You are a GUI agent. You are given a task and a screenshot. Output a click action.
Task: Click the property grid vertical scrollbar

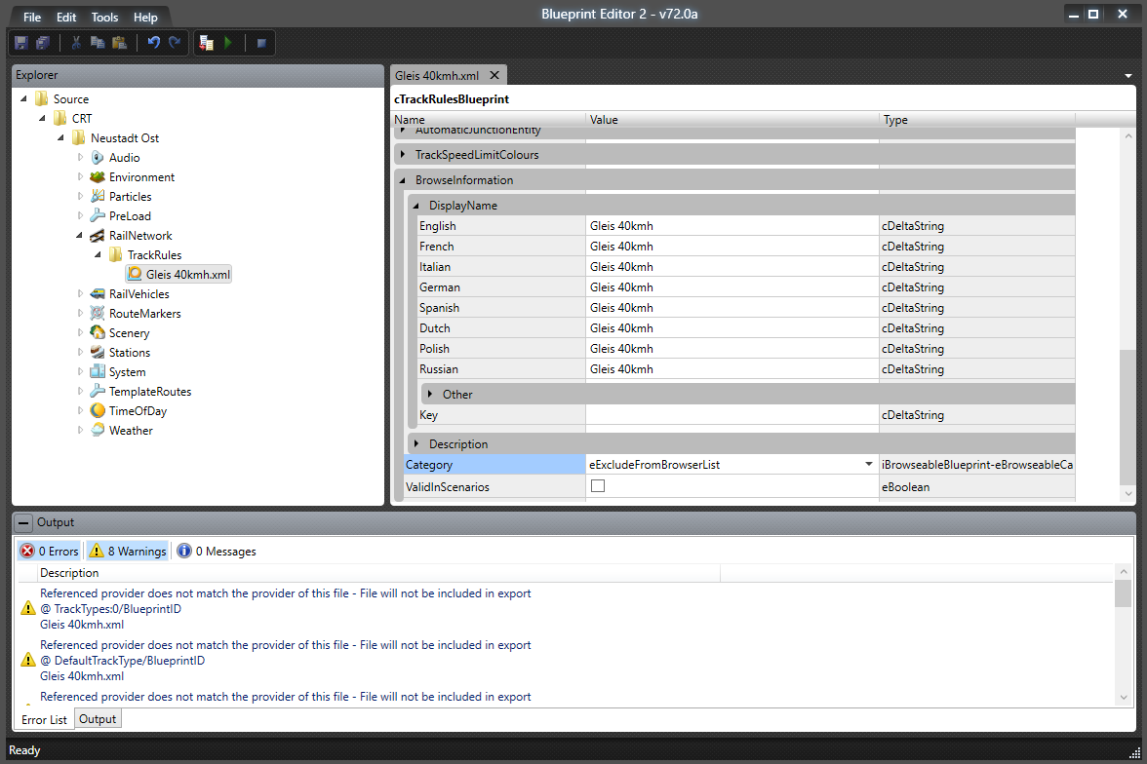(1127, 419)
